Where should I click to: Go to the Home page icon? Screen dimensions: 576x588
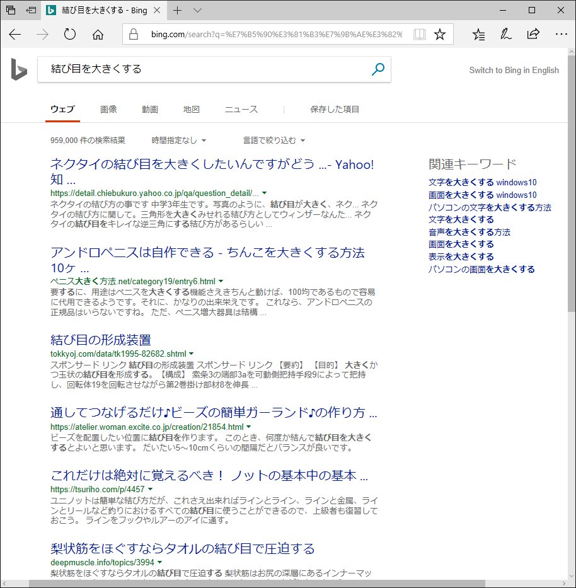tap(98, 35)
